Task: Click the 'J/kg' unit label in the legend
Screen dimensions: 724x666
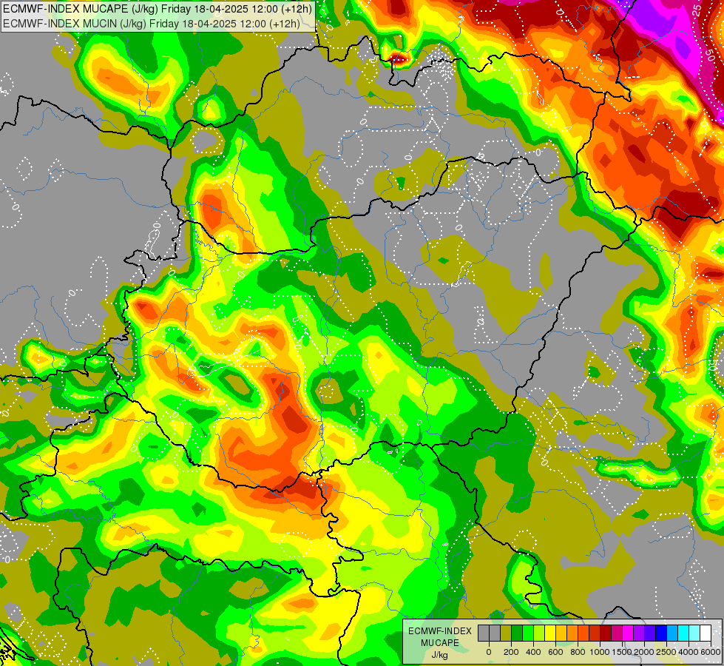Action: [439, 656]
